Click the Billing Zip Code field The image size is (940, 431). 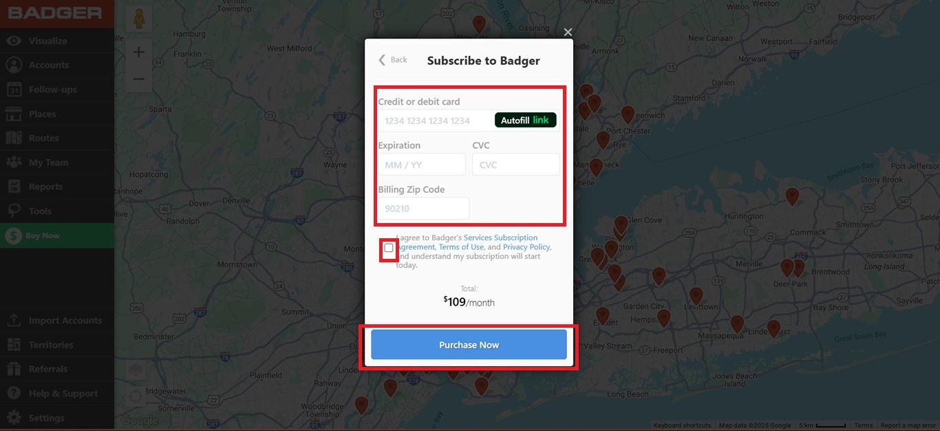[423, 209]
